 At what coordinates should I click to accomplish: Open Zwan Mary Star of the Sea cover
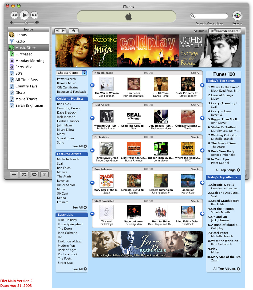(x=107, y=181)
